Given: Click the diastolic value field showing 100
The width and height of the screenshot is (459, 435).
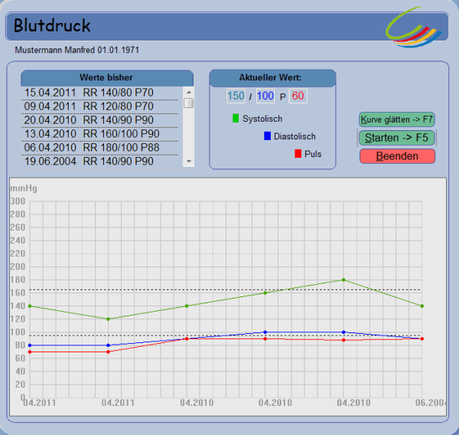Looking at the screenshot, I should coord(265,96).
